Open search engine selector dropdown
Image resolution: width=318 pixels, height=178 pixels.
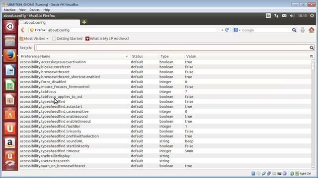pos(237,30)
